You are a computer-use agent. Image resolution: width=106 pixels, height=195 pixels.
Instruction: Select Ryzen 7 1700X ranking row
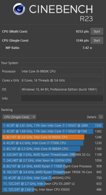52,166
